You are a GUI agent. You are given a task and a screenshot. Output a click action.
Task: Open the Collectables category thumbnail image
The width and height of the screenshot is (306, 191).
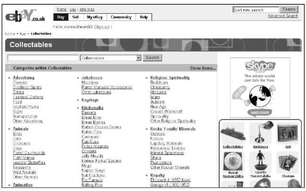233,133
